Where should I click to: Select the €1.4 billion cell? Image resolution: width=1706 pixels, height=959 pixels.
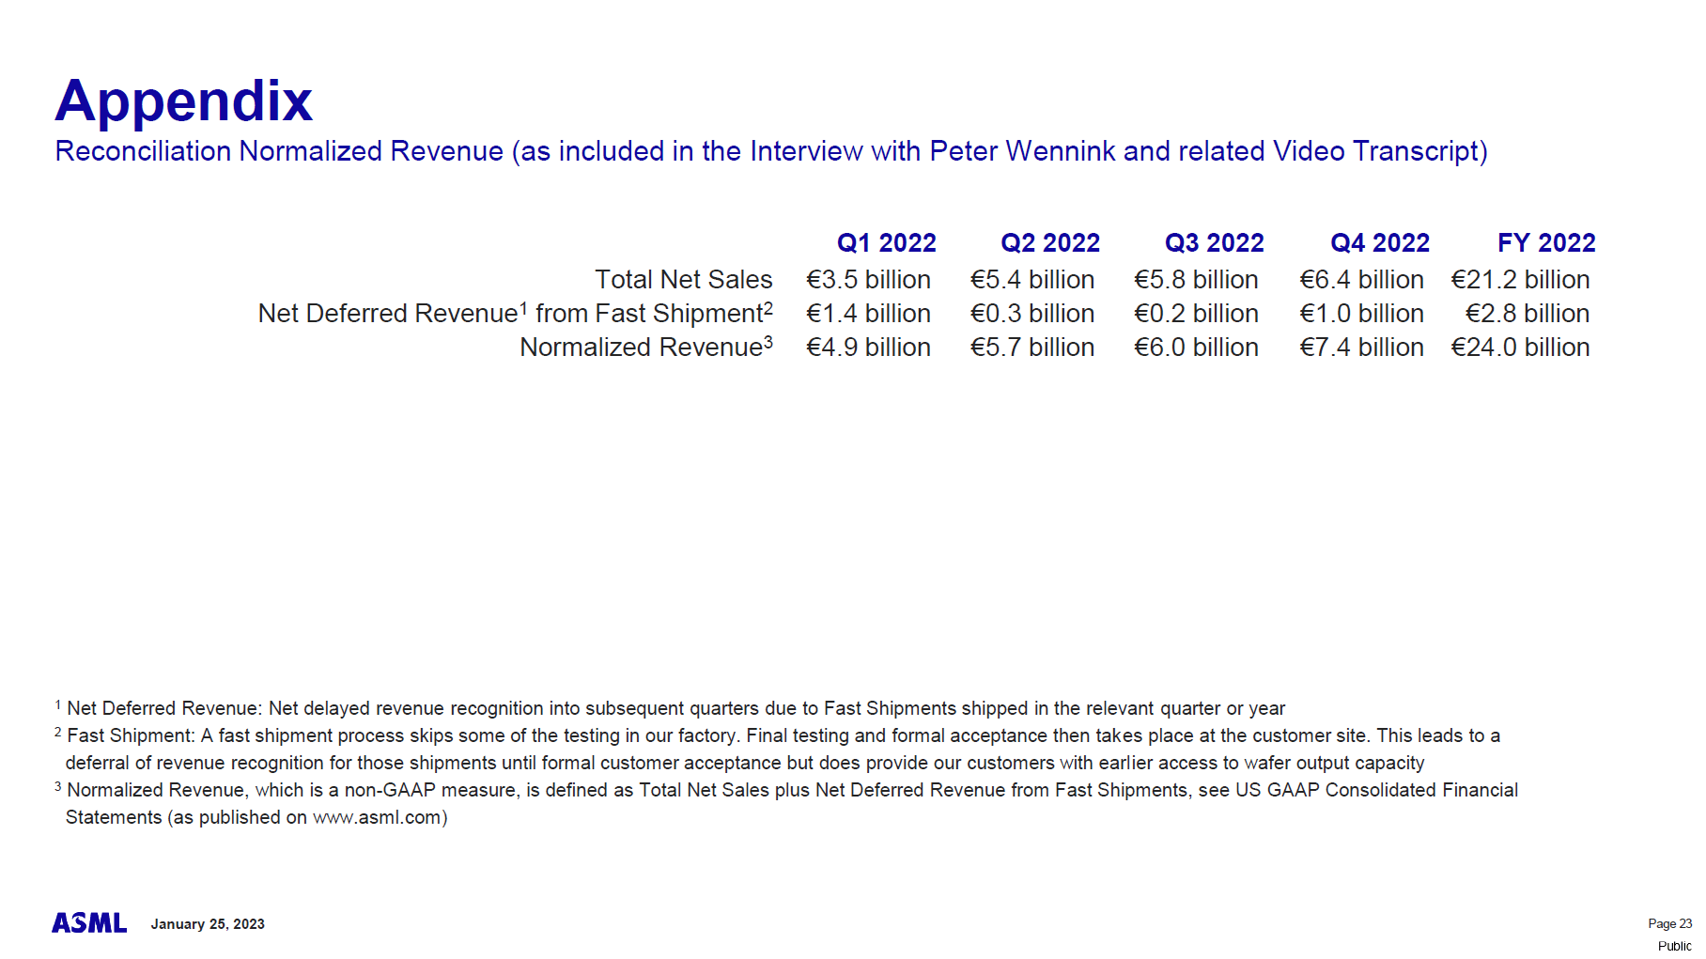pyautogui.click(x=868, y=314)
